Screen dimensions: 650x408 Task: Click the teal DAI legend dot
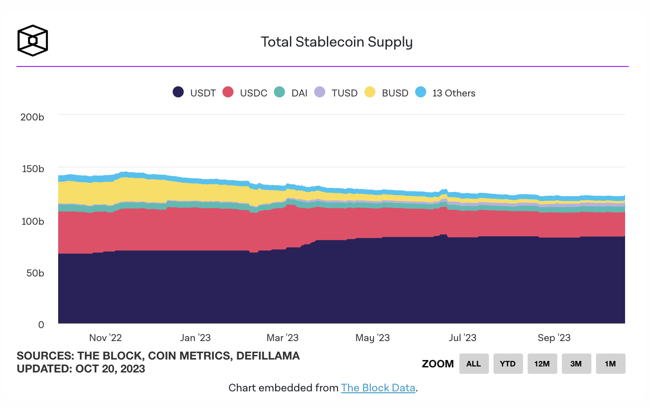(x=279, y=92)
